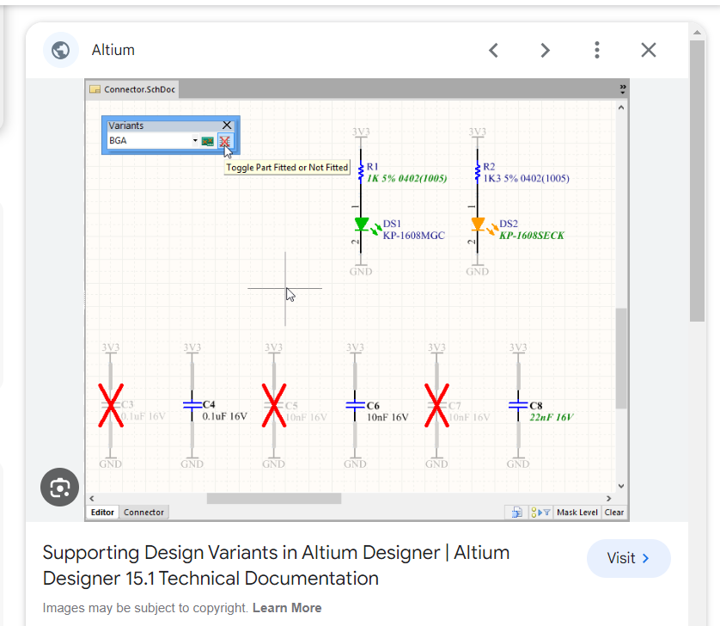Screen dimensions: 720x626
Task: Click the schematic horizontal scrollbar thumb
Action: (274, 498)
